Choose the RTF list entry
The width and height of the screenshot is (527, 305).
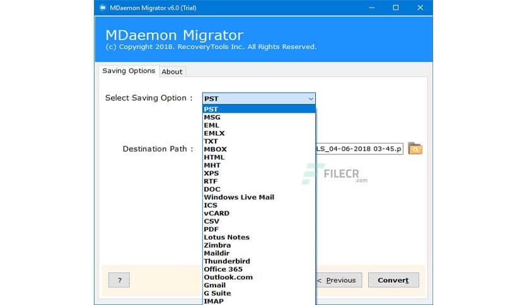(x=259, y=181)
